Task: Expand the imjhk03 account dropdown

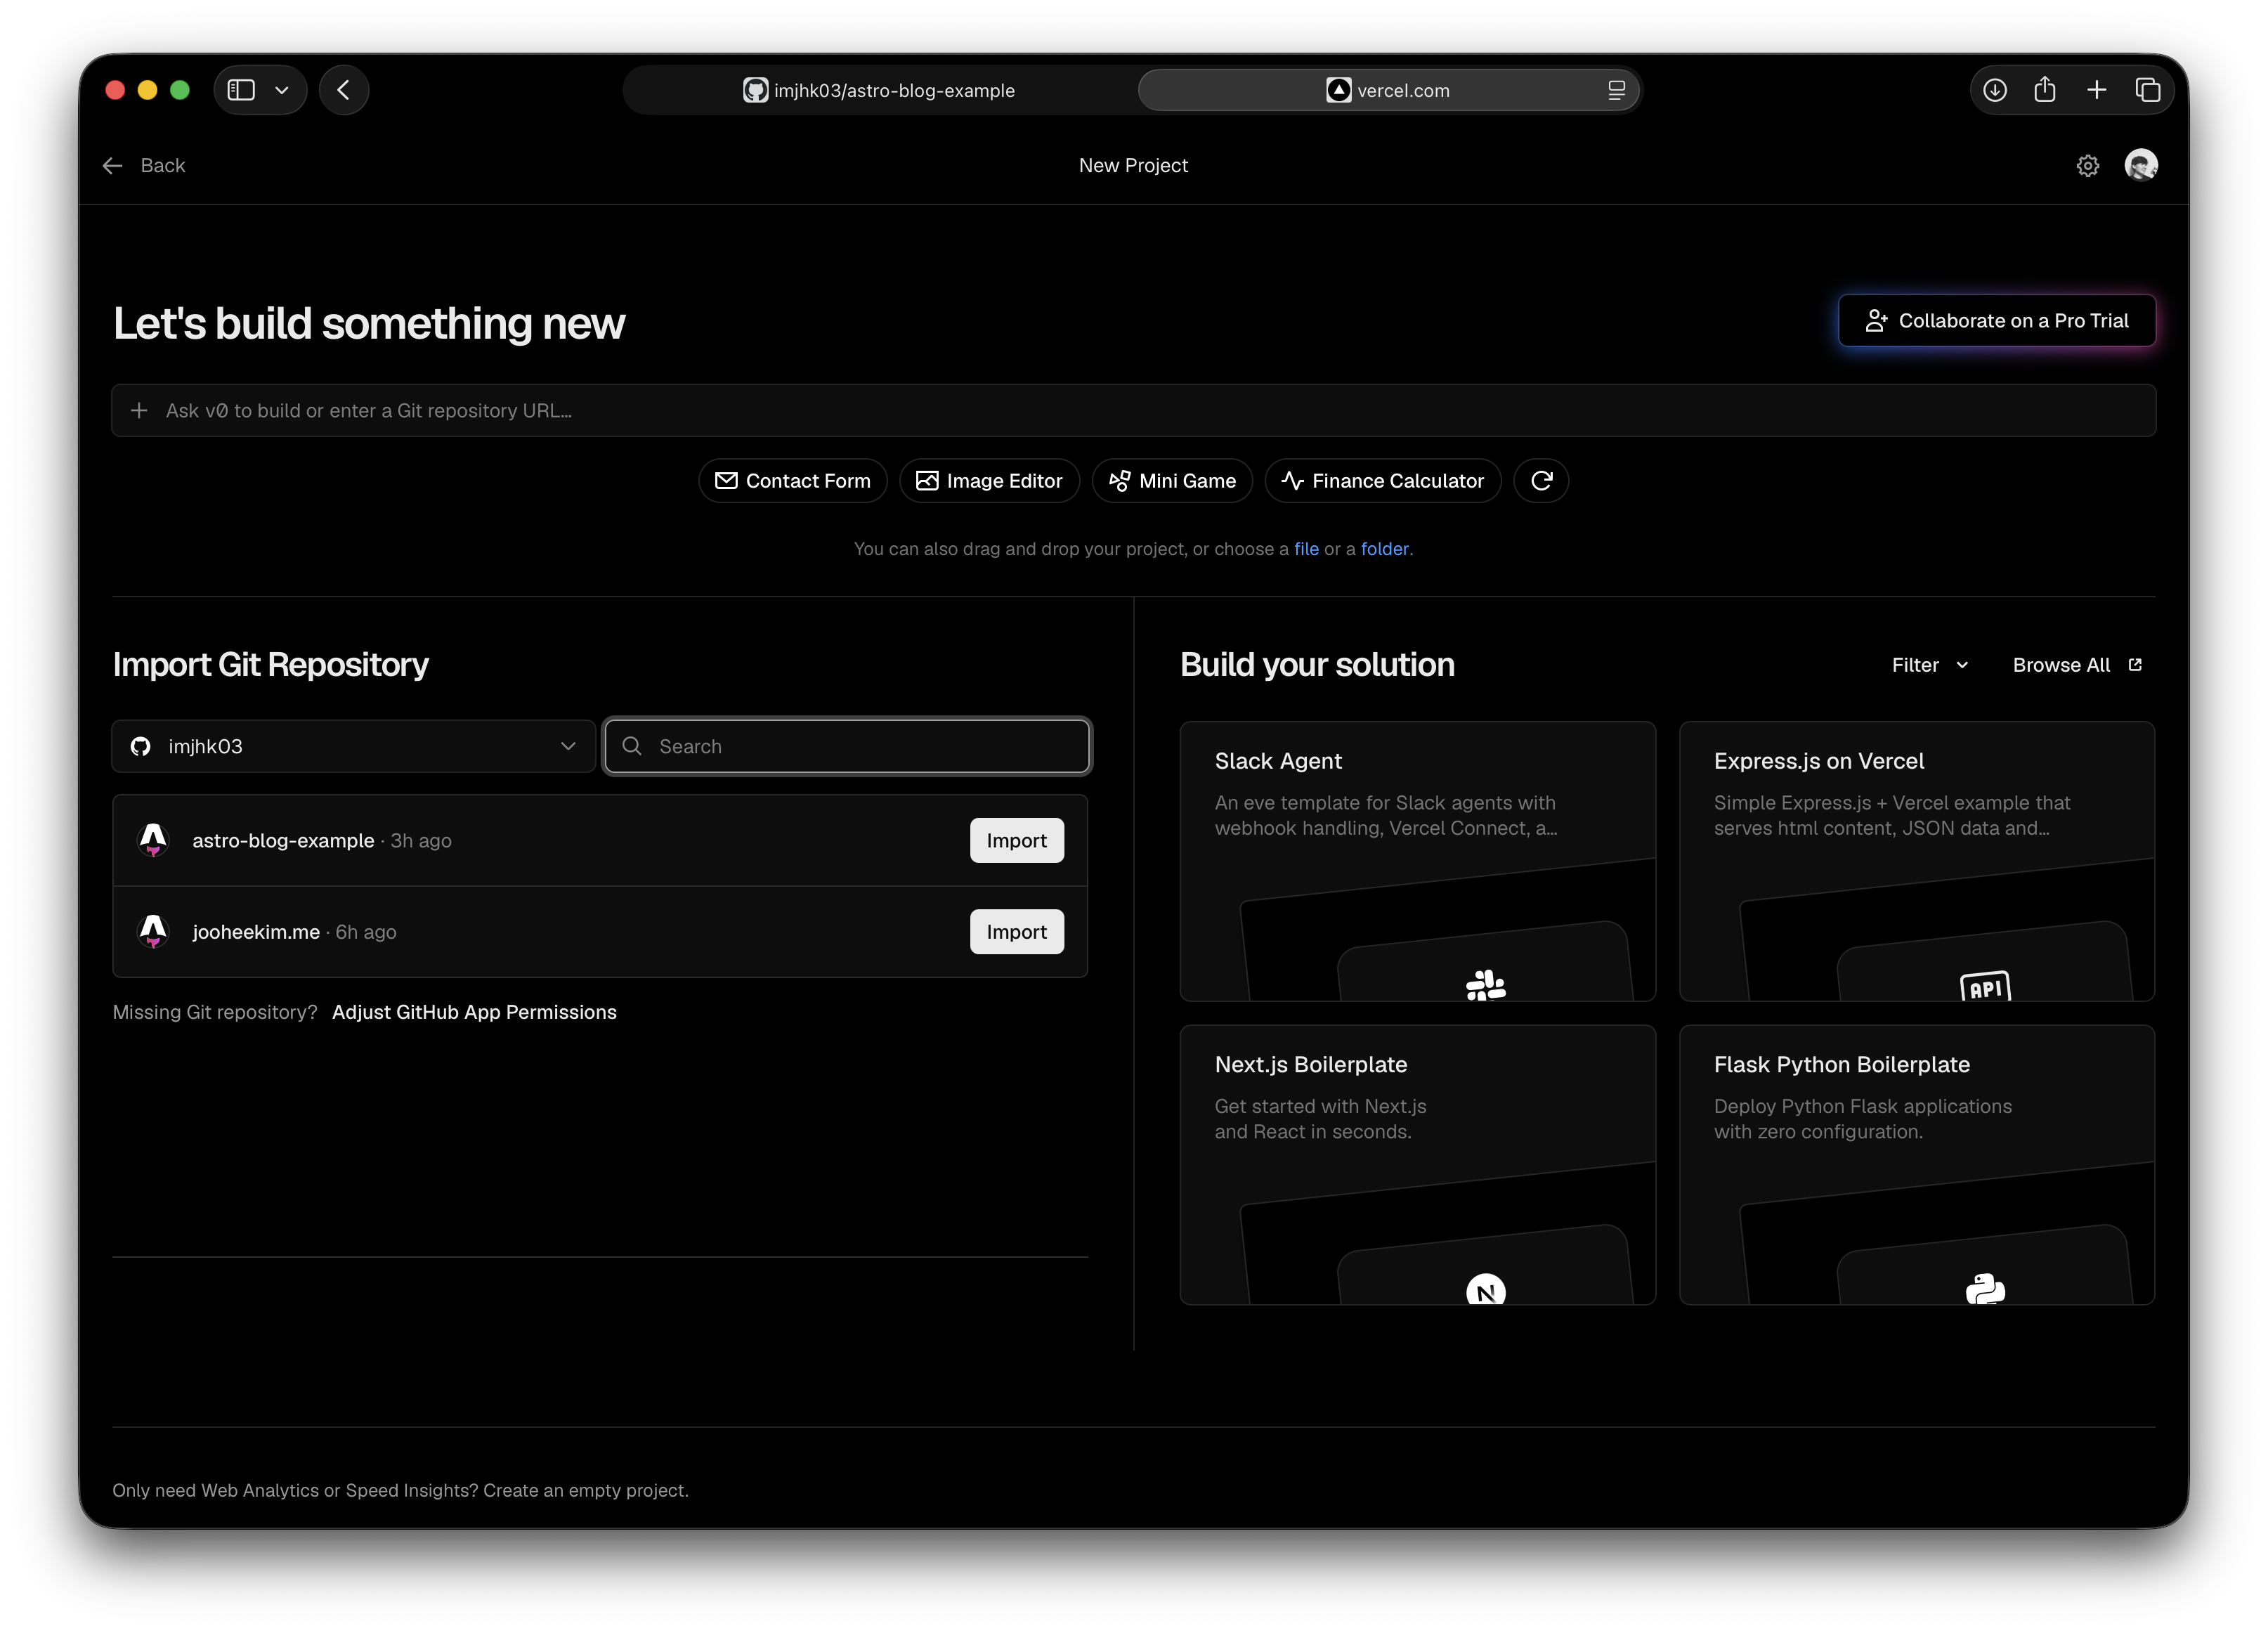Action: click(x=354, y=746)
